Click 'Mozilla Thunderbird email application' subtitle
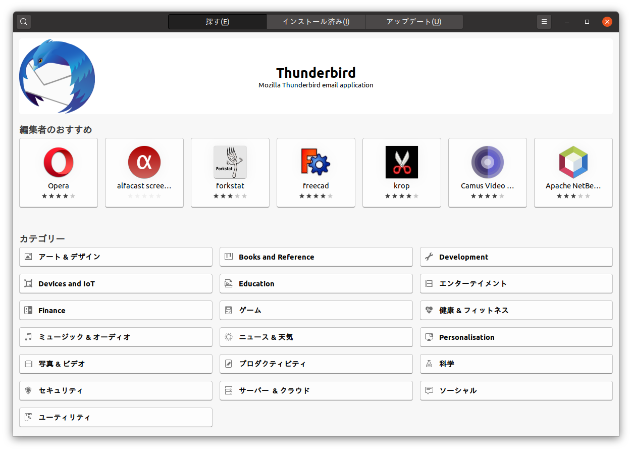632x451 pixels. 316,85
